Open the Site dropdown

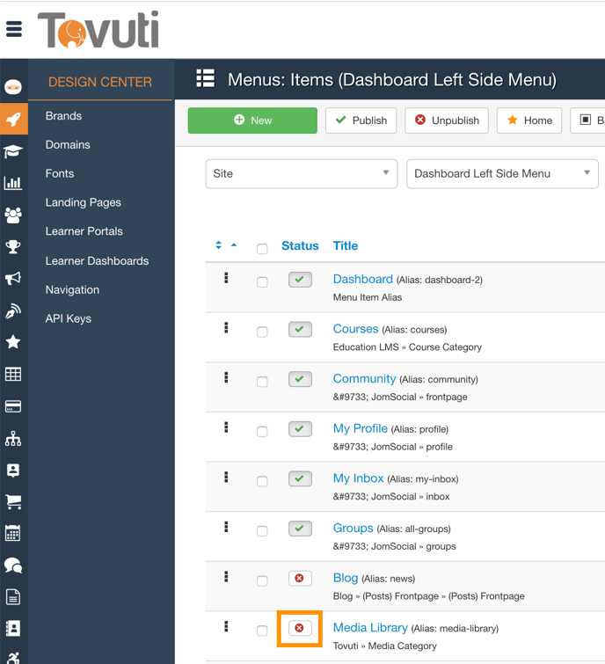click(x=301, y=173)
